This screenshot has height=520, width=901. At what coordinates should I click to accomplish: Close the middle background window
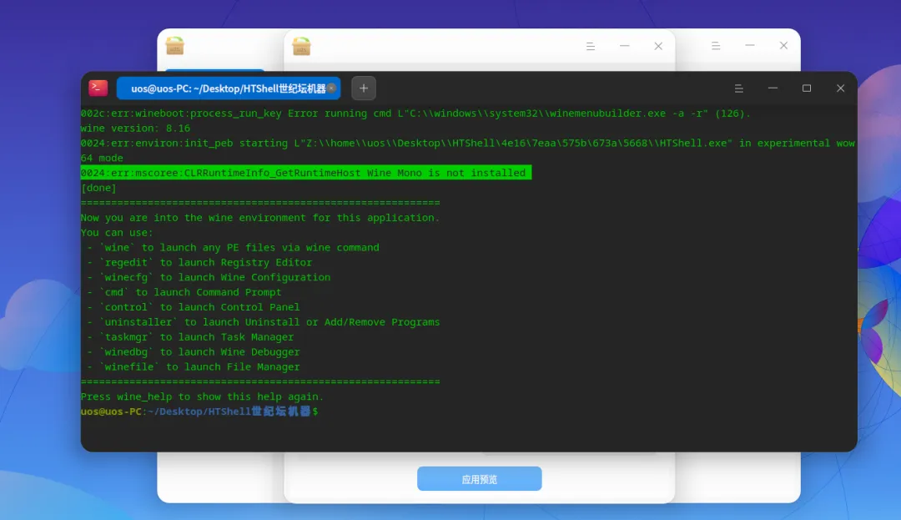[658, 46]
